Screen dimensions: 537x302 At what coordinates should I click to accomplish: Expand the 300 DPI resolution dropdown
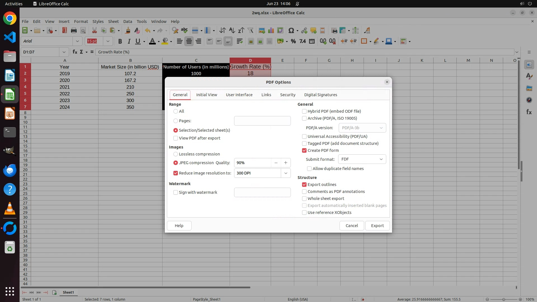tap(286, 173)
